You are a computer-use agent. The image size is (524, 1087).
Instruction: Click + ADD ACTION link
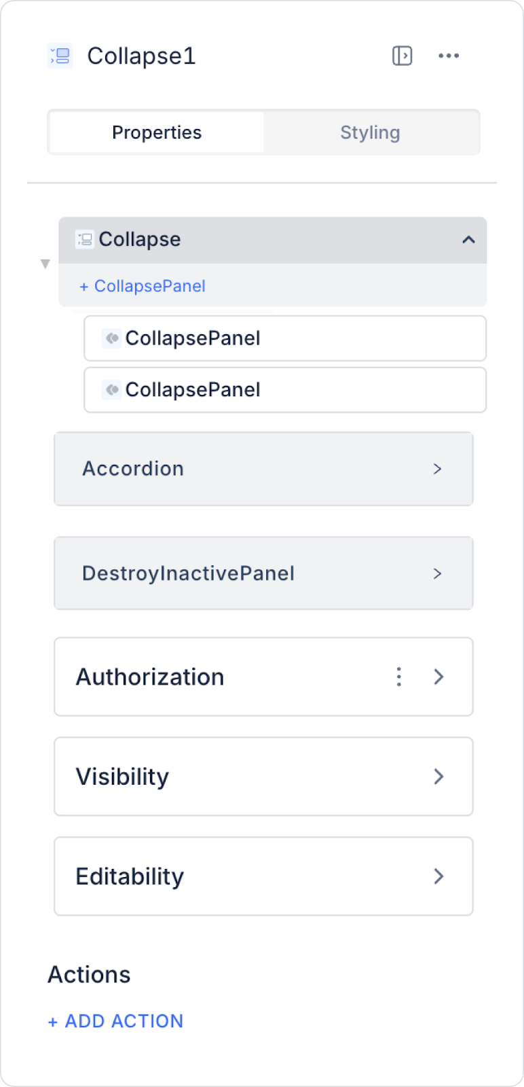116,1021
